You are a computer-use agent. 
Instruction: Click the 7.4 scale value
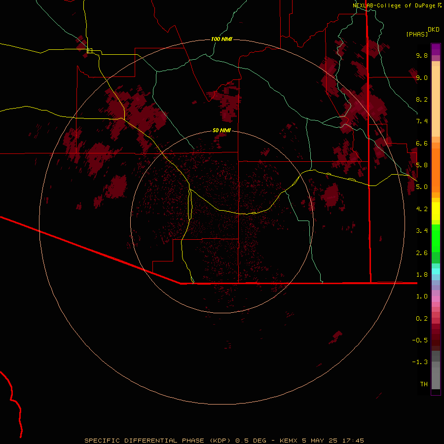click(x=422, y=121)
